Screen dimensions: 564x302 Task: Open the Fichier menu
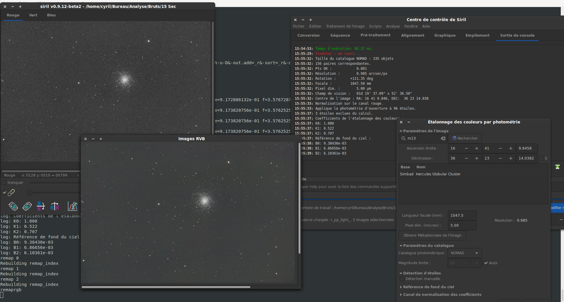298,26
